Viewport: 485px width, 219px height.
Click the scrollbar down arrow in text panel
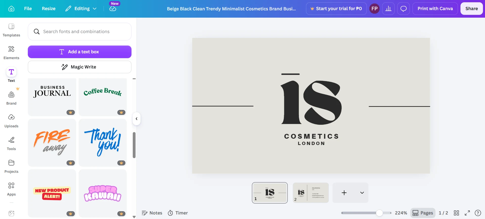tap(134, 217)
